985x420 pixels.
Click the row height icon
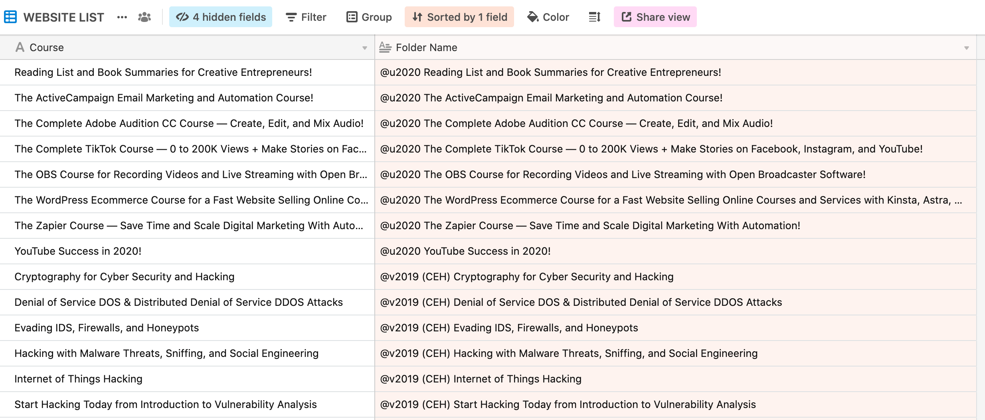click(x=595, y=17)
